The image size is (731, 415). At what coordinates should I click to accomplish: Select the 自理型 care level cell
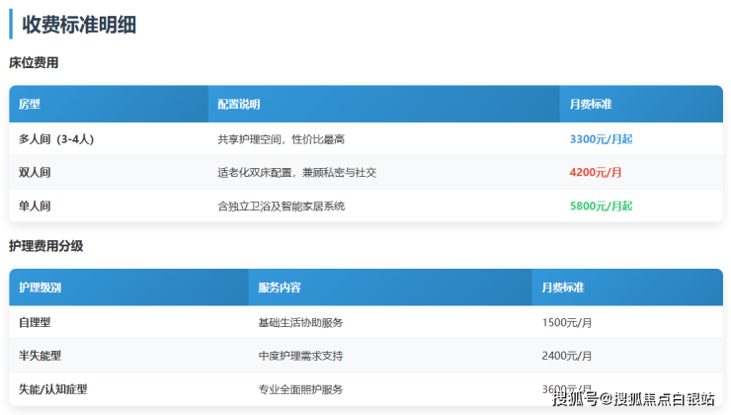(35, 322)
